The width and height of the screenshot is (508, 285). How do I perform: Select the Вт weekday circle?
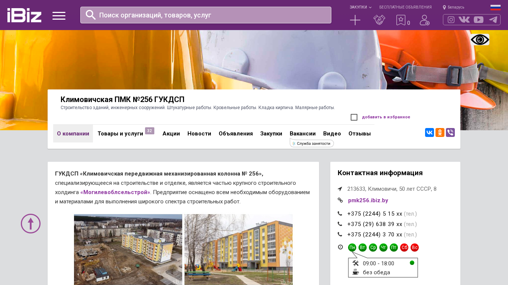[x=363, y=248]
